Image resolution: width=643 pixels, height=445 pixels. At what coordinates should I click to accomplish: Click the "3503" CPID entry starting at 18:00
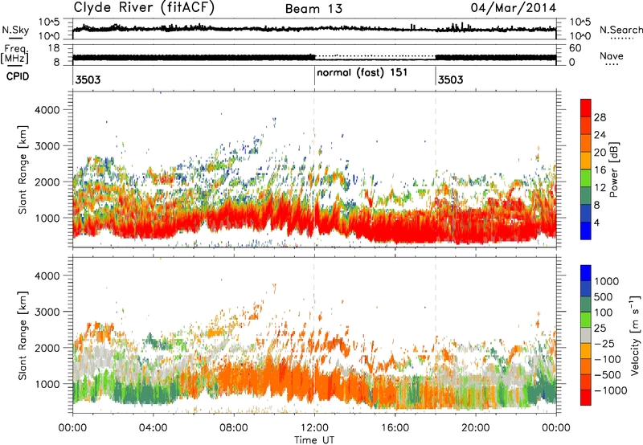click(450, 80)
